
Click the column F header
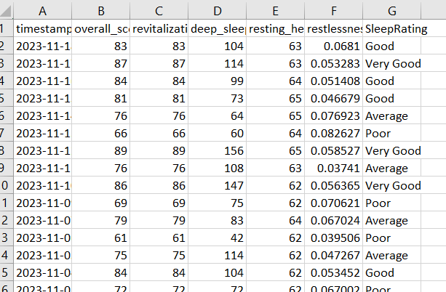(x=333, y=10)
